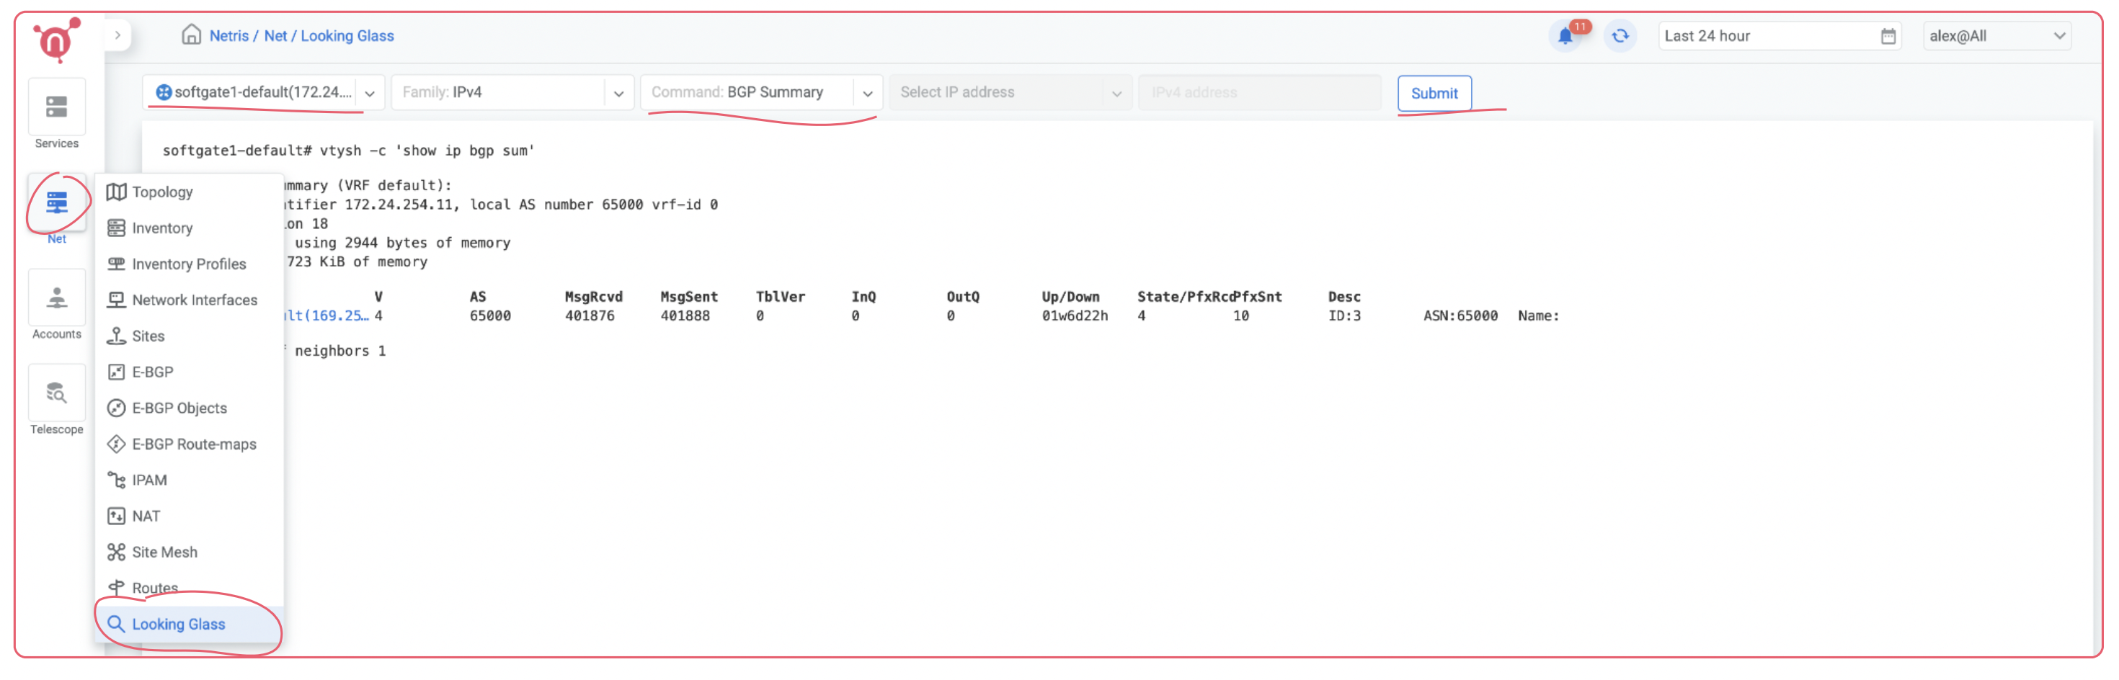Click the refresh icon next to notifications
The height and width of the screenshot is (680, 2119).
point(1620,35)
